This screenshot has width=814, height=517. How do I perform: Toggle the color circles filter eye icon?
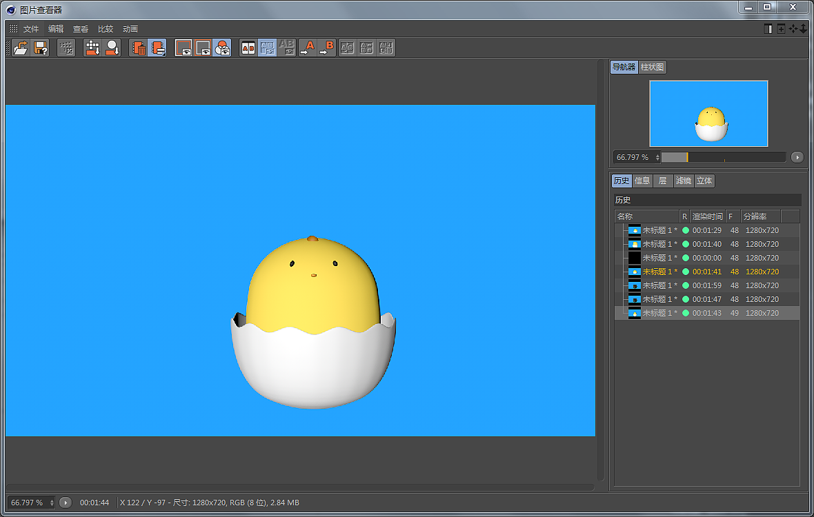[x=222, y=48]
